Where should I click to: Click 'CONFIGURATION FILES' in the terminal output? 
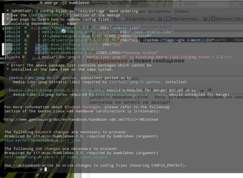pos(50,15)
